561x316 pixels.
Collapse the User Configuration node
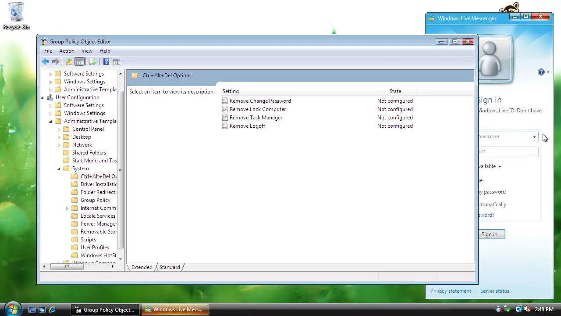pyautogui.click(x=43, y=97)
